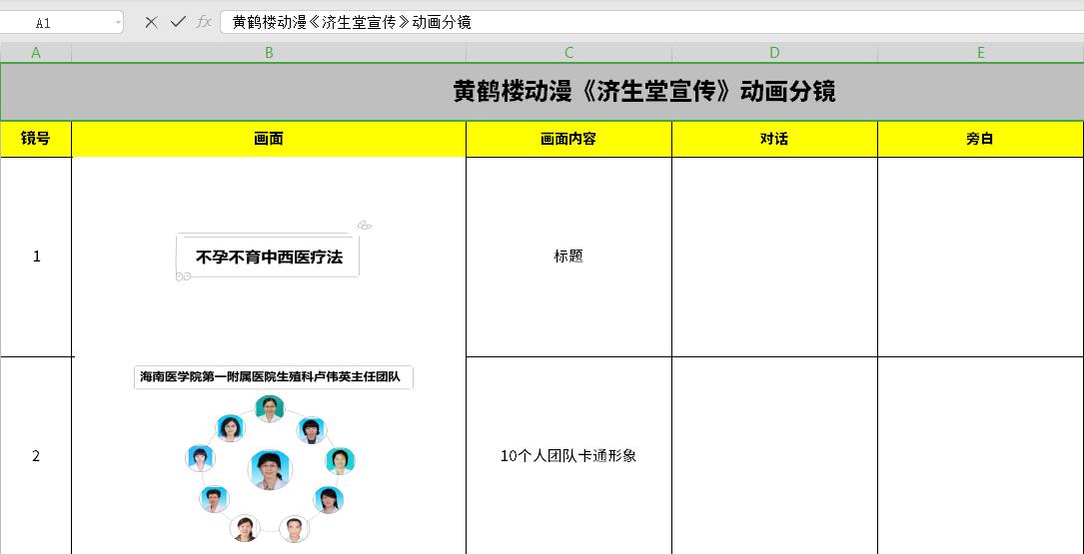Select cell with shot number 2
The width and height of the screenshot is (1084, 554).
point(36,456)
